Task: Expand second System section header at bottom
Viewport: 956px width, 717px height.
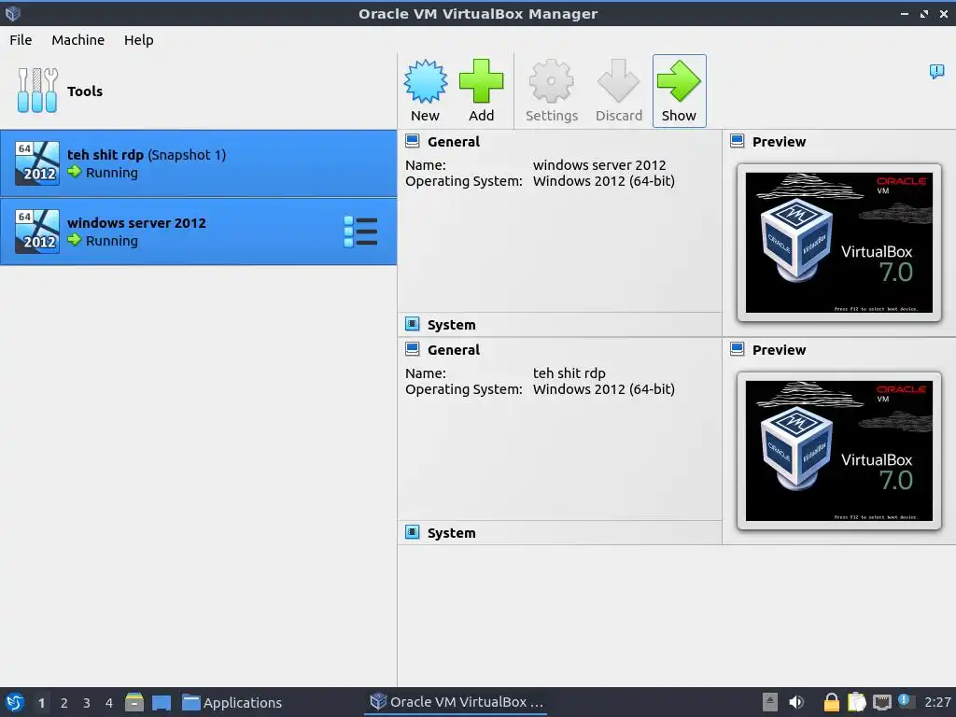Action: 451,533
